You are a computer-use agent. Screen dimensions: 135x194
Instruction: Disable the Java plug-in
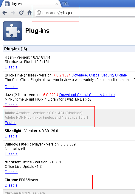tap(11, 105)
